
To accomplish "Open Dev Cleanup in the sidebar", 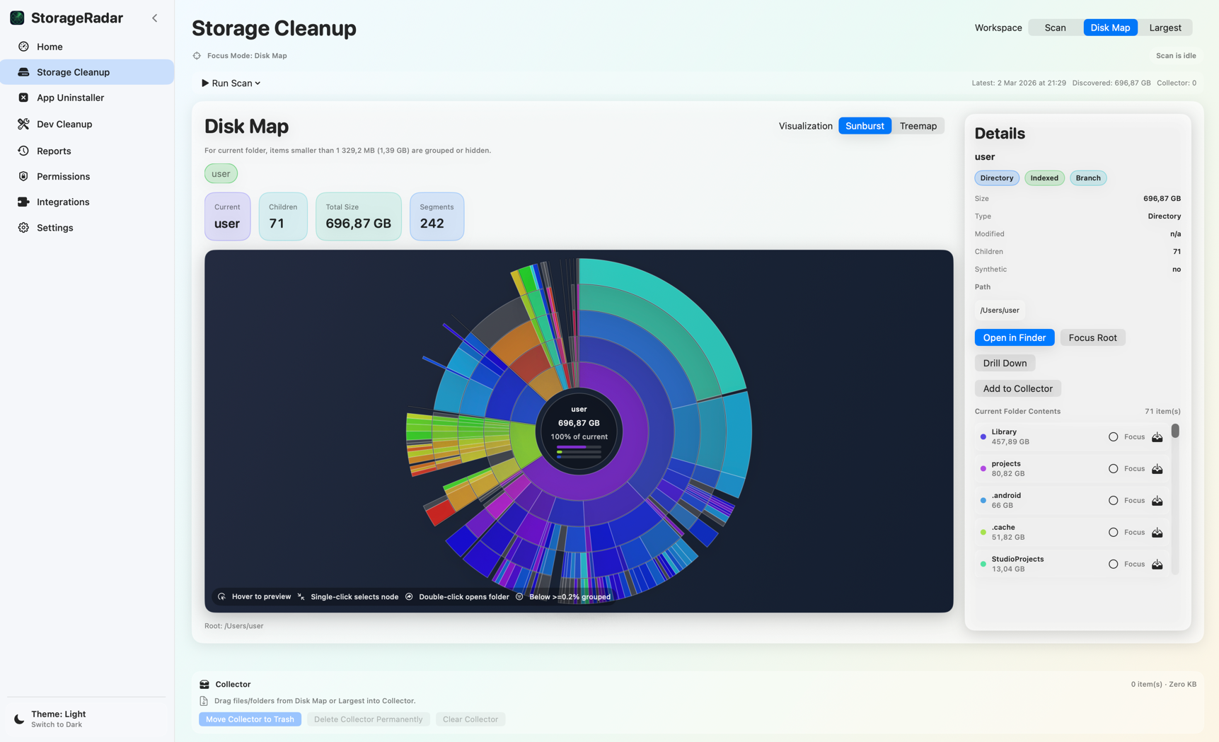I will click(64, 124).
